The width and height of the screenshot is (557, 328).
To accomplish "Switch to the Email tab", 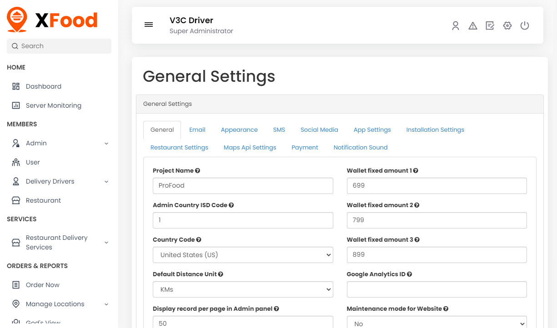I will [x=197, y=129].
